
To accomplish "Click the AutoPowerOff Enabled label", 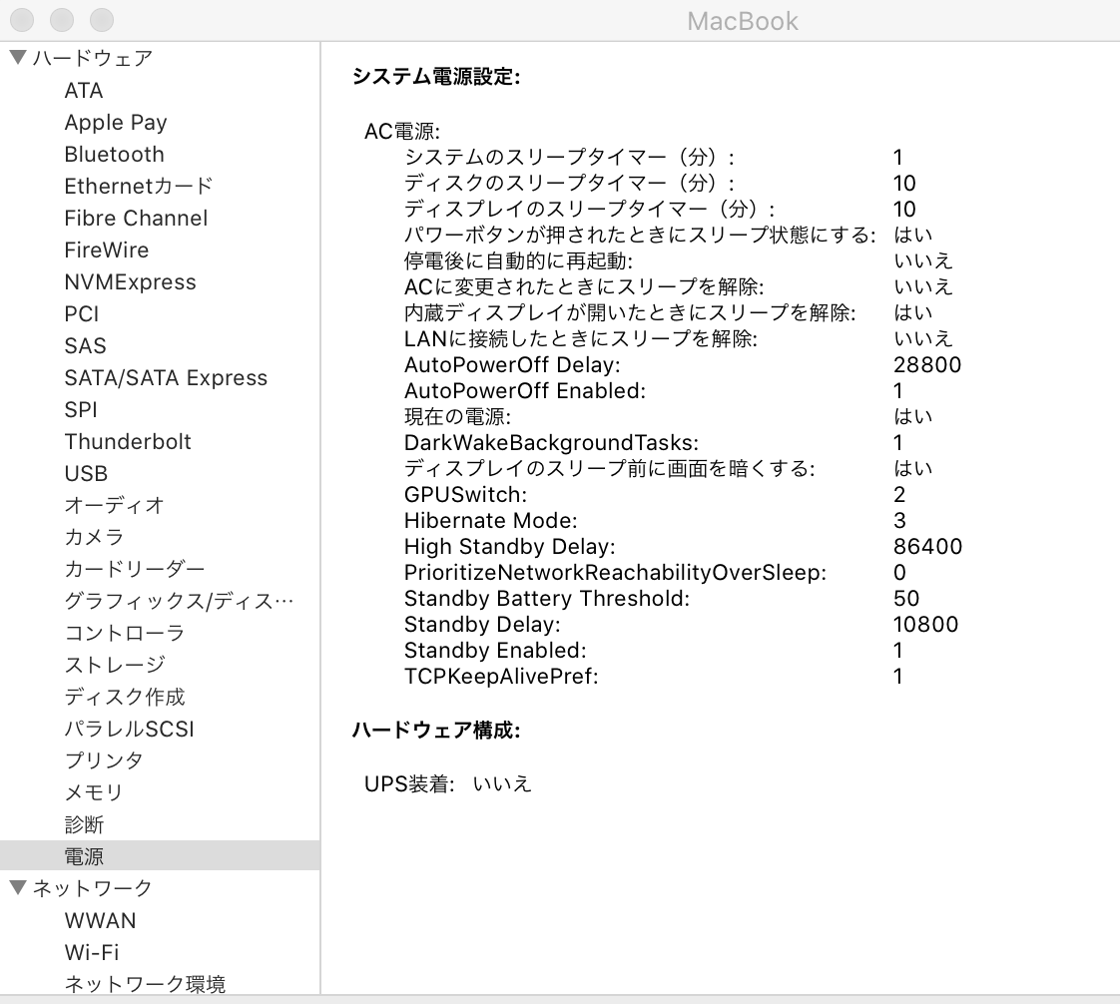I will click(x=525, y=391).
